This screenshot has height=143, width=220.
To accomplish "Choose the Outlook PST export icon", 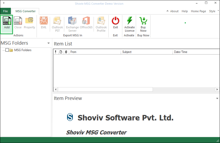I will [57, 21].
